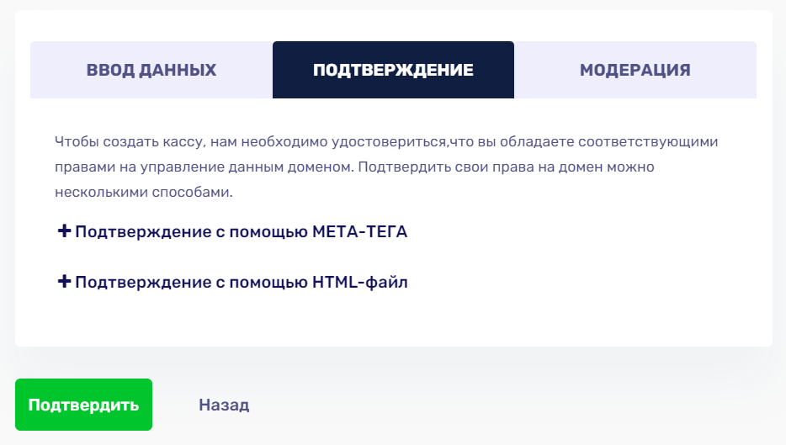786x445 pixels.
Task: Toggle the cross icon for the МЕТА-ТЕГА option
Action: pyautogui.click(x=64, y=231)
